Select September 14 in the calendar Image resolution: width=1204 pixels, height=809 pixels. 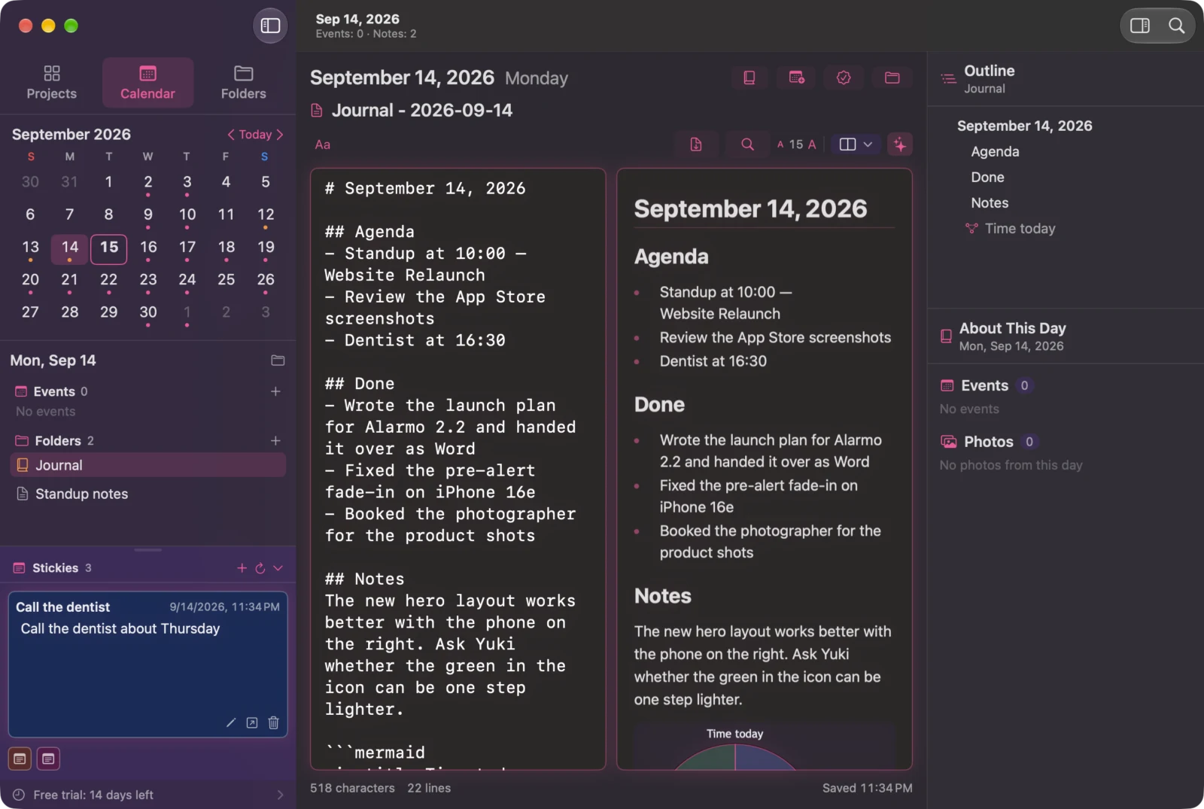(x=70, y=248)
